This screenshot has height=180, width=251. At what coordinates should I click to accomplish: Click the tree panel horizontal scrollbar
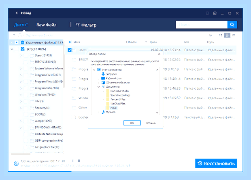[21, 154]
